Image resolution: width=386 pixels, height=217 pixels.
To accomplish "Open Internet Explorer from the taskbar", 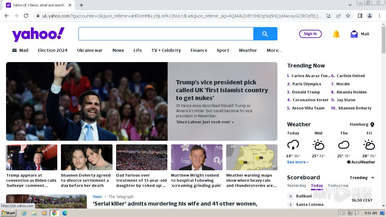I will point(24,213).
